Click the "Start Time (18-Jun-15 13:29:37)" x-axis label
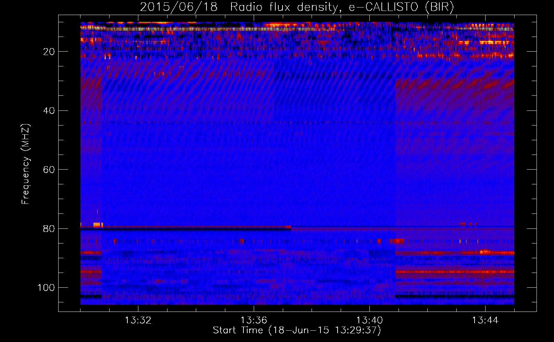 coord(297,330)
